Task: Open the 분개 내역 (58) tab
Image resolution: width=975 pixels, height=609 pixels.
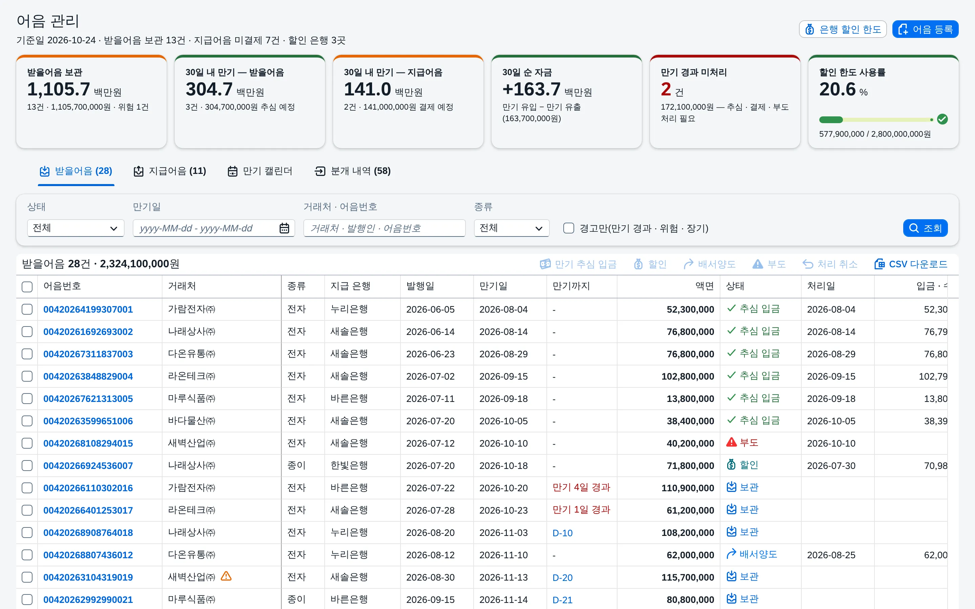Action: 352,171
